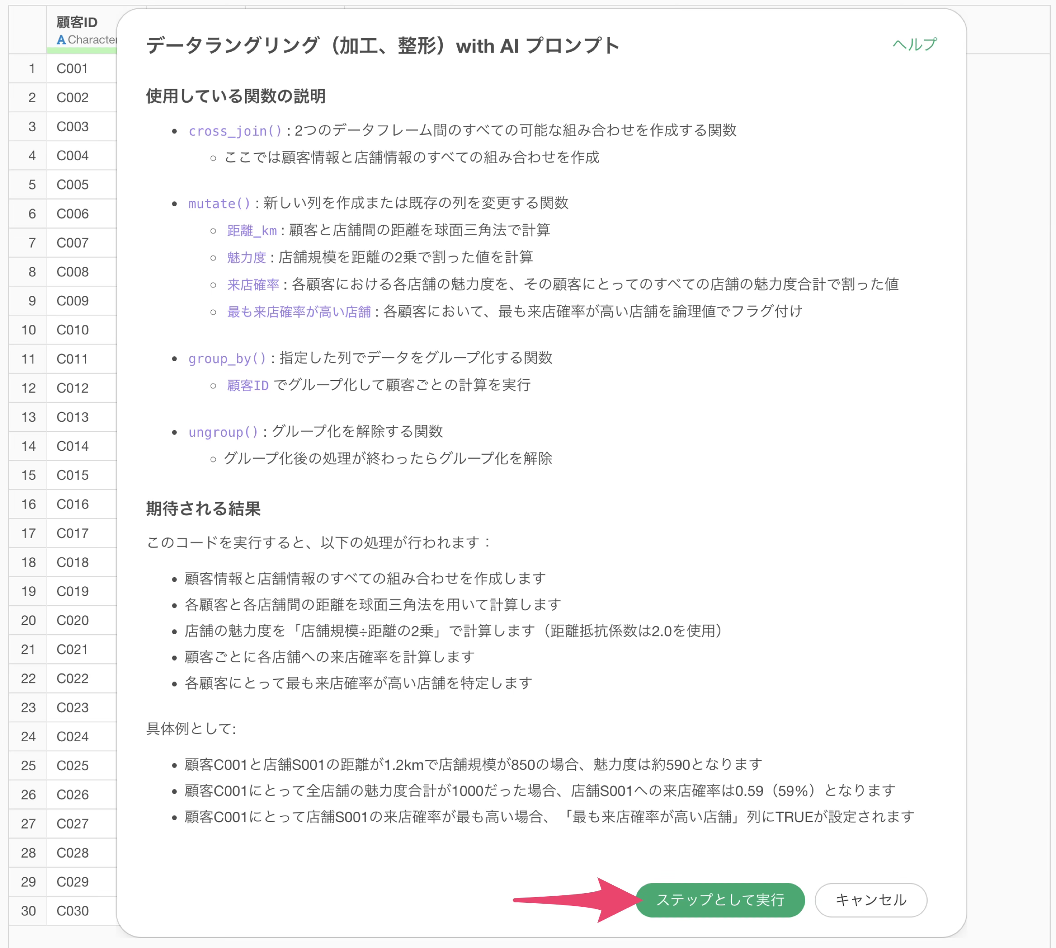Click row number 12 in the table
This screenshot has width=1056, height=948.
point(29,388)
